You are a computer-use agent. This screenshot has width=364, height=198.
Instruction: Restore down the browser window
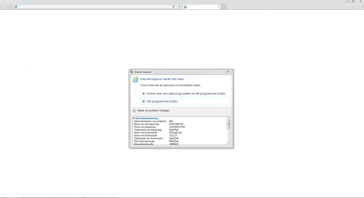353,1
